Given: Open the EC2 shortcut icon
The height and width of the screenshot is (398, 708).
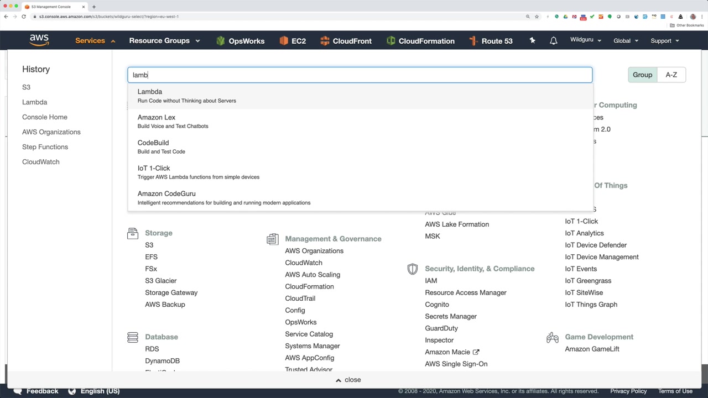Looking at the screenshot, I should pyautogui.click(x=284, y=41).
